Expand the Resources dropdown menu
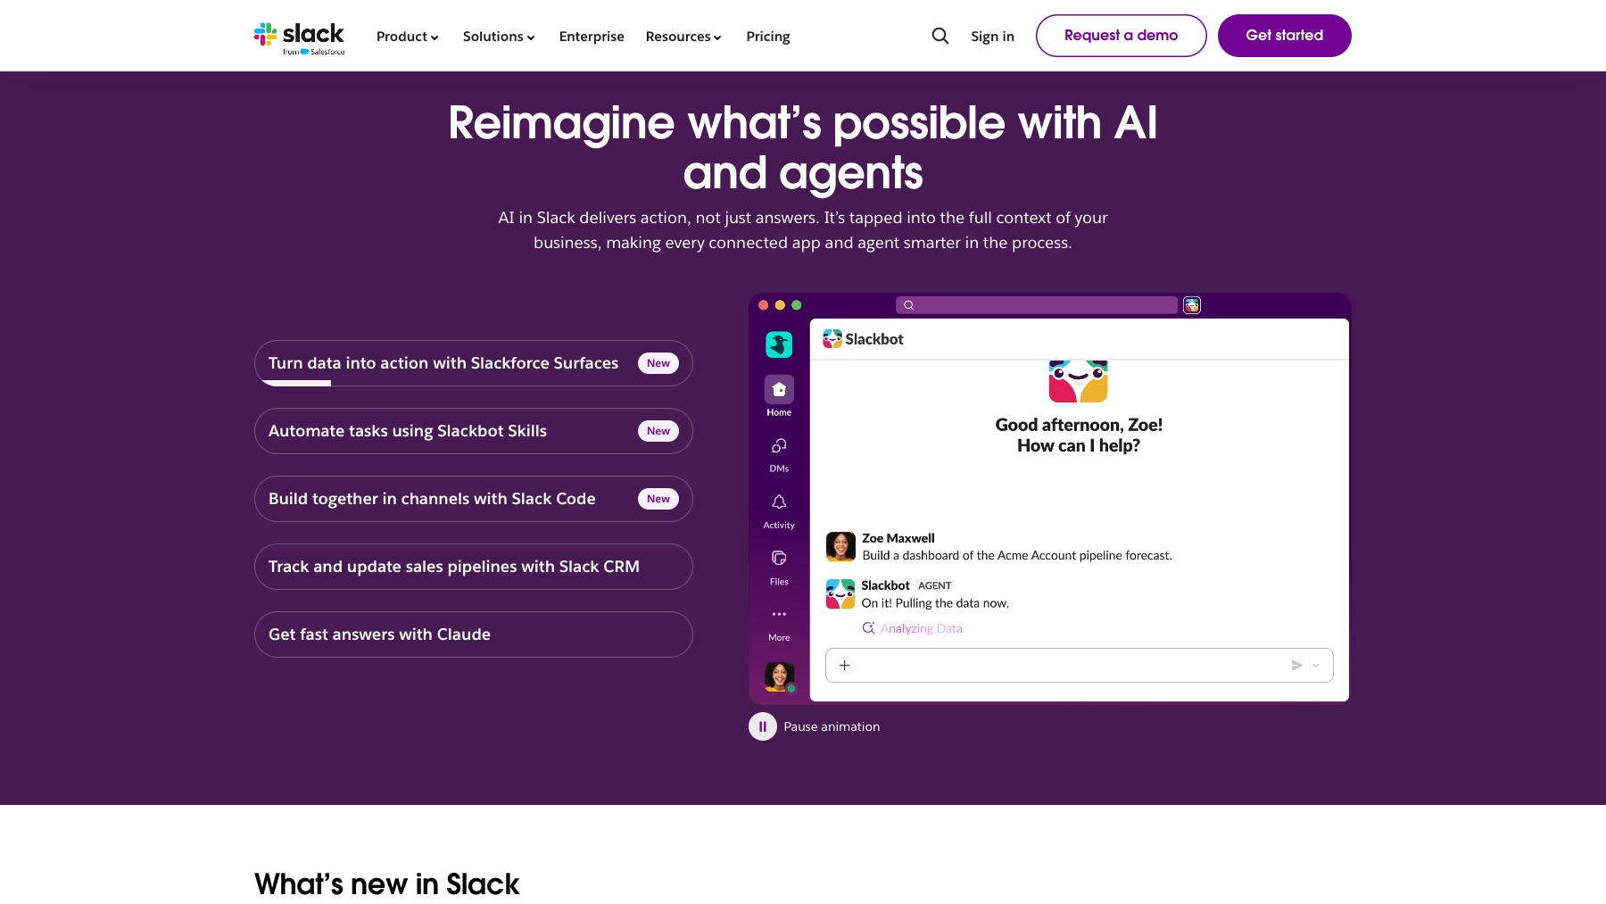This screenshot has width=1606, height=904. (683, 37)
